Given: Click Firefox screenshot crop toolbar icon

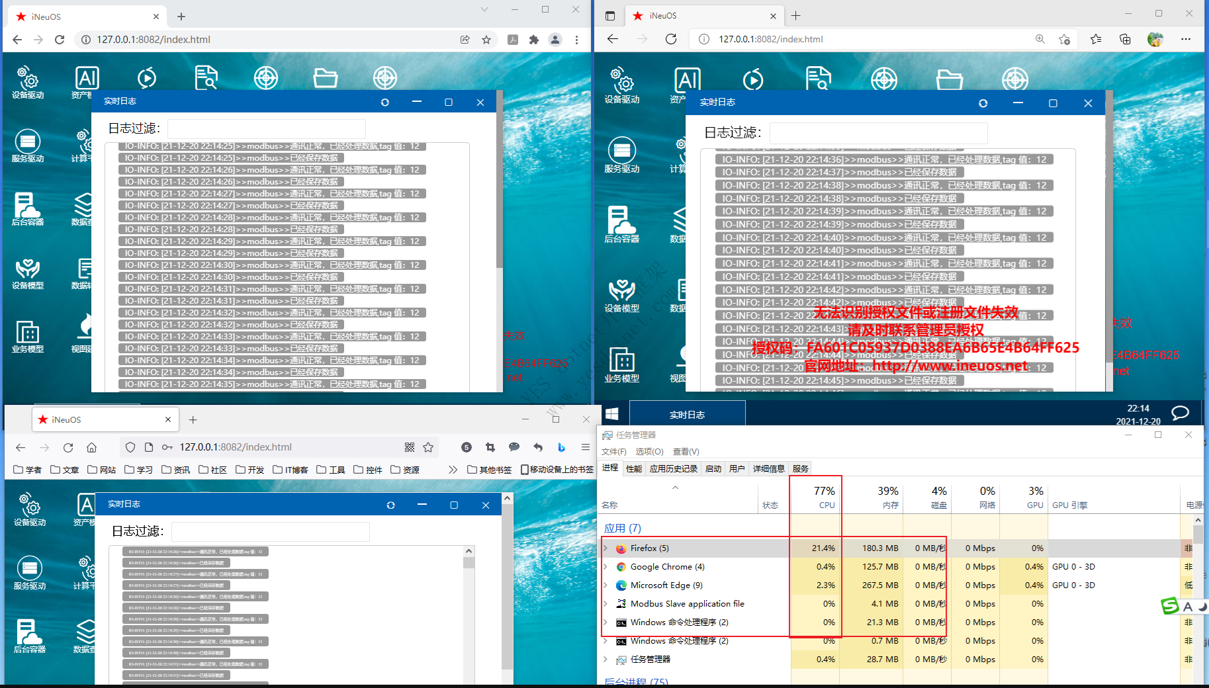Looking at the screenshot, I should [x=490, y=447].
